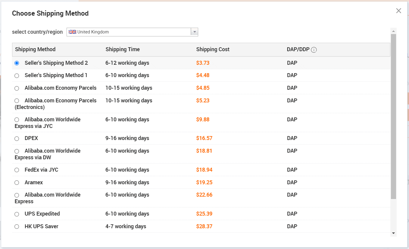Select Seller's Shipping Method 1
This screenshot has width=409, height=249.
[17, 76]
